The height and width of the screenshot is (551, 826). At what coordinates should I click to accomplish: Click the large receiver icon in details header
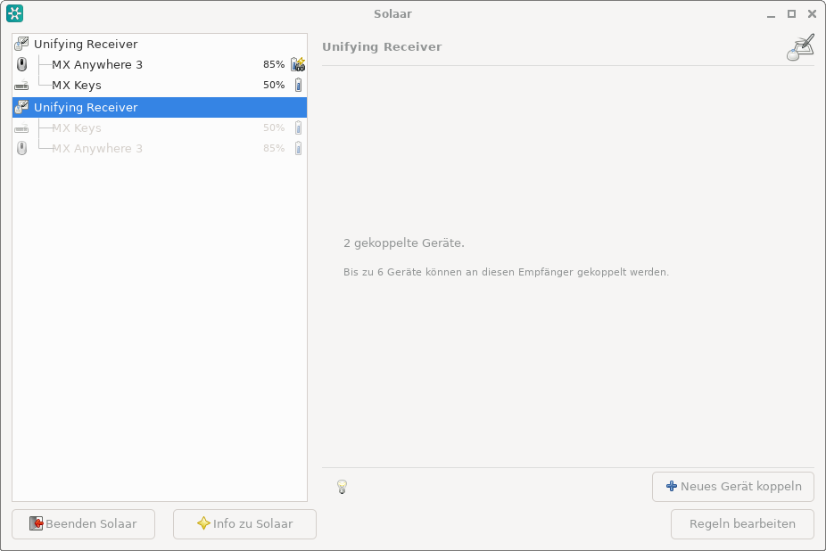[x=800, y=47]
